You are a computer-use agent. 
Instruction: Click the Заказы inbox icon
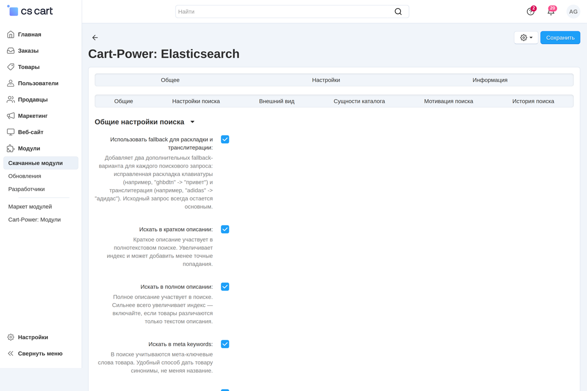coord(11,51)
